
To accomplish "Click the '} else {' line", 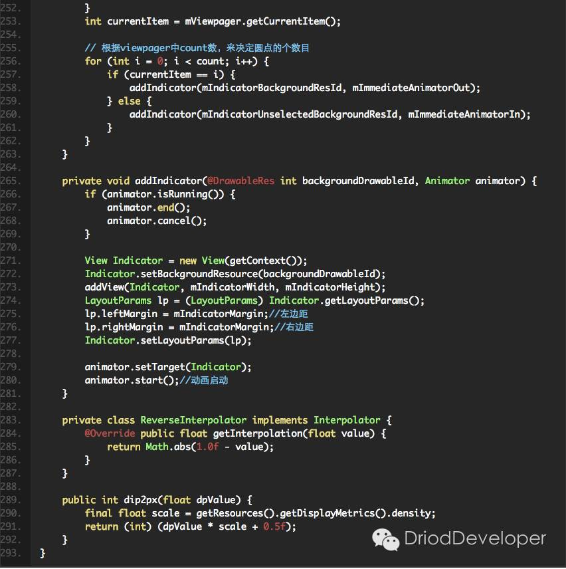I will click(129, 101).
